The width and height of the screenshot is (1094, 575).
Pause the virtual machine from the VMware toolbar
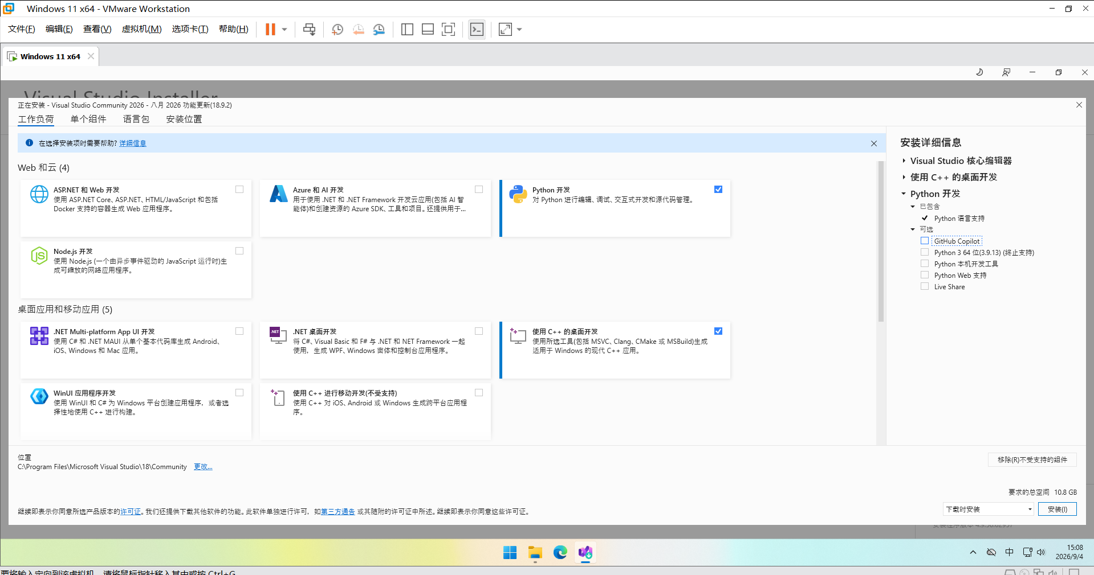click(x=270, y=29)
